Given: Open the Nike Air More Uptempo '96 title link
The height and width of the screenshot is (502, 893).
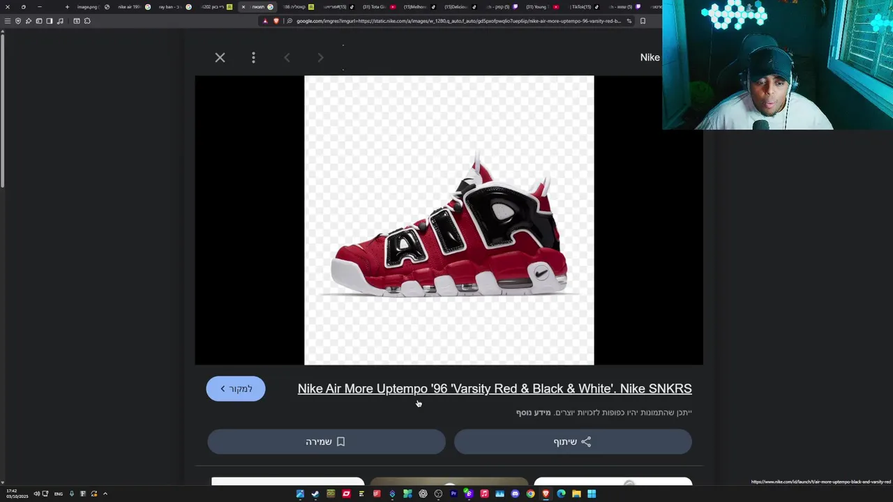Looking at the screenshot, I should [x=495, y=388].
